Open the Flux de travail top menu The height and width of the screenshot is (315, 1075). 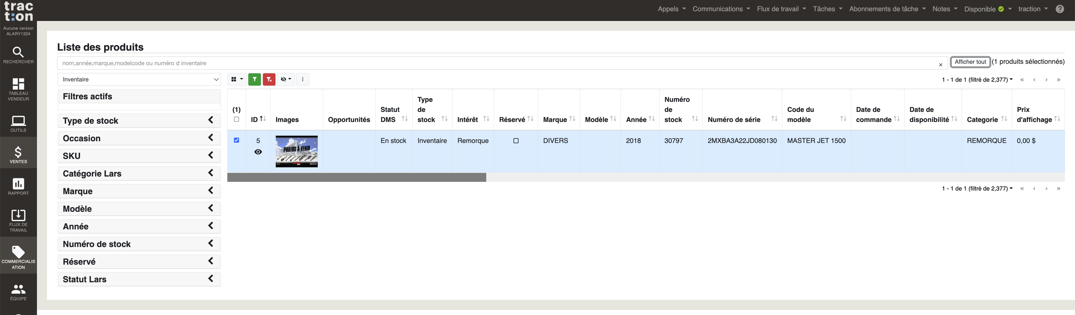pyautogui.click(x=781, y=9)
